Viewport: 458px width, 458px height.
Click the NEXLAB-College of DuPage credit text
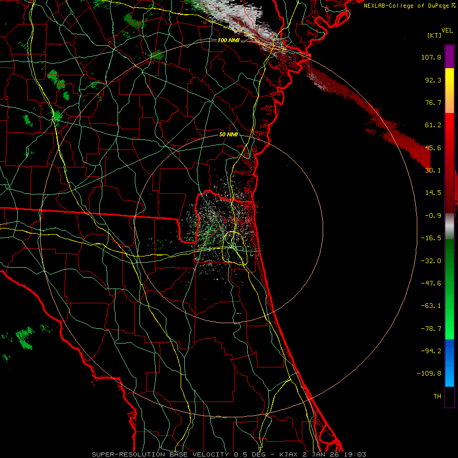tap(406, 6)
